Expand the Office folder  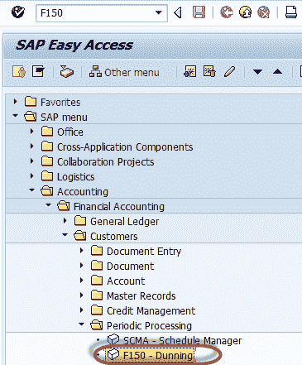32,132
